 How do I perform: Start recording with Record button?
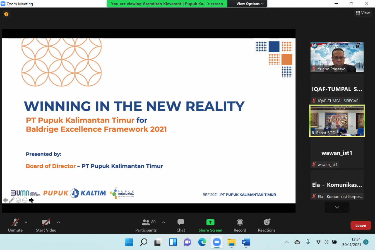coord(240,225)
